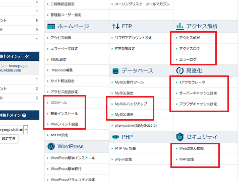Screen dimensions: 242x181
Task: Open .htaccess編集
Action: click(x=62, y=70)
